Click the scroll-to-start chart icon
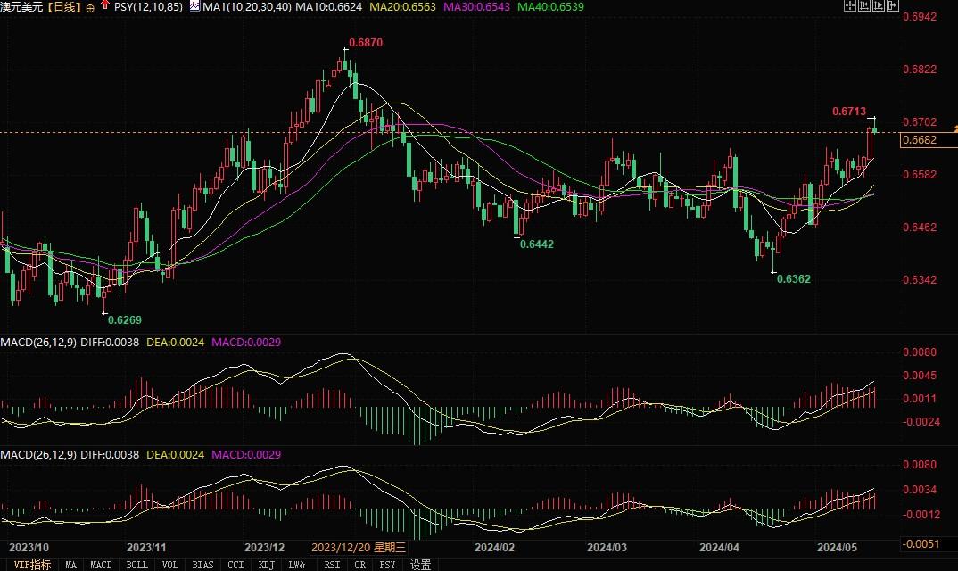 click(863, 6)
